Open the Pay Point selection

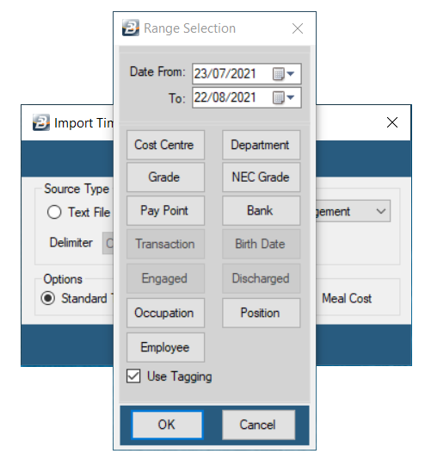[165, 211]
